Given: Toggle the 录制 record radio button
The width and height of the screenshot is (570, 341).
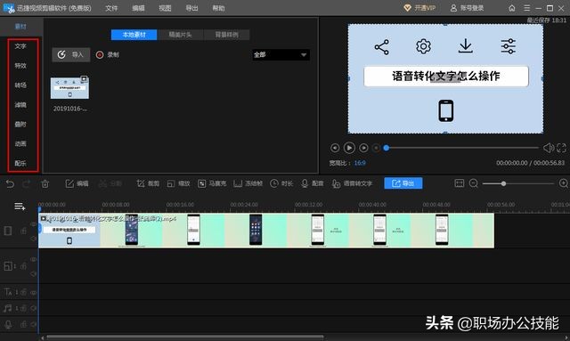Looking at the screenshot, I should 100,55.
